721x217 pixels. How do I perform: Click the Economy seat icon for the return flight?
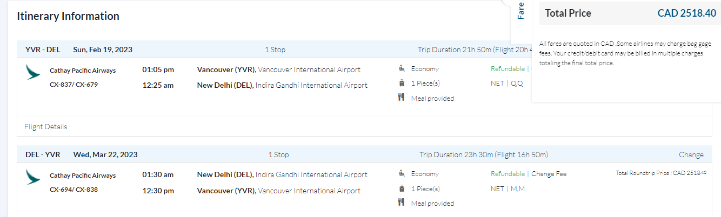click(x=401, y=174)
